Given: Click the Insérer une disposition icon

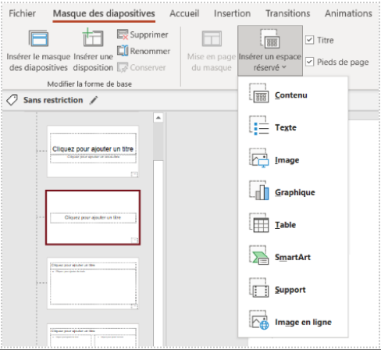Looking at the screenshot, I should pyautogui.click(x=93, y=37).
